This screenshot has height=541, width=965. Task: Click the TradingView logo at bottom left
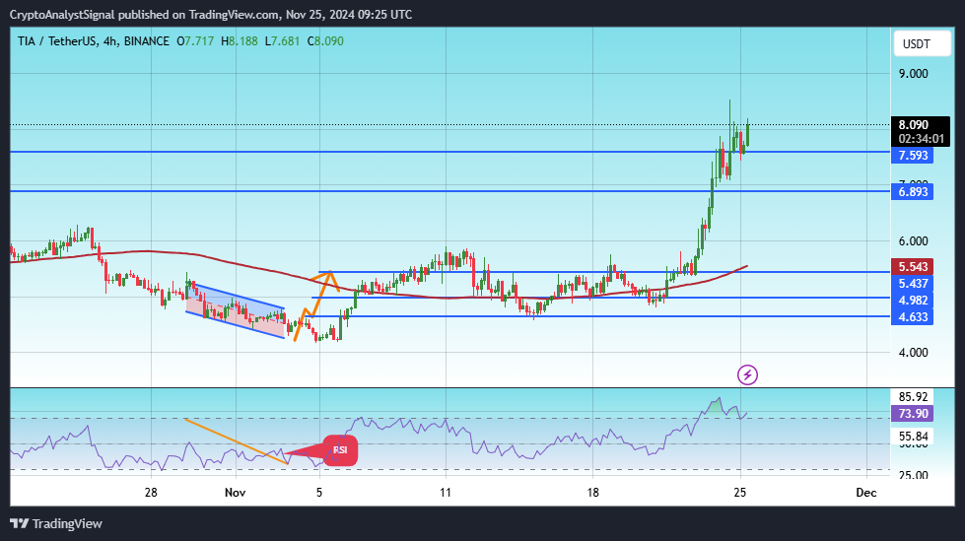(56, 524)
